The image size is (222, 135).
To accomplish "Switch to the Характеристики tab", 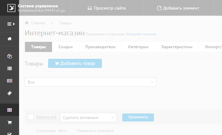I will tap(177, 47).
